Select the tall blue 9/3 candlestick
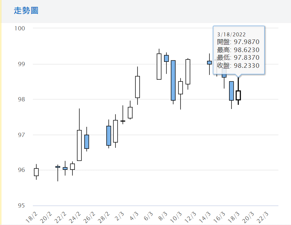 coord(173,80)
